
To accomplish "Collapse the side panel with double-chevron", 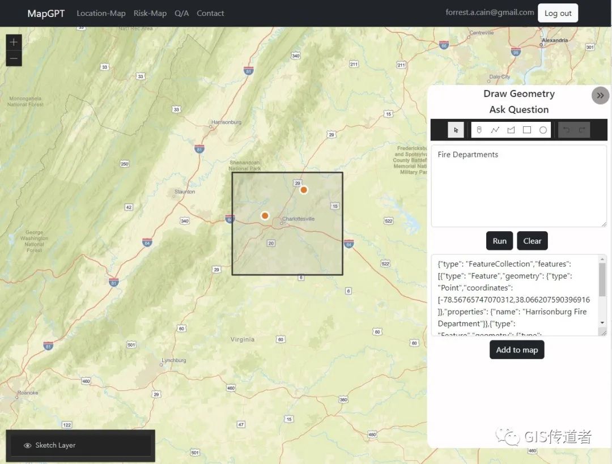I will 600,95.
